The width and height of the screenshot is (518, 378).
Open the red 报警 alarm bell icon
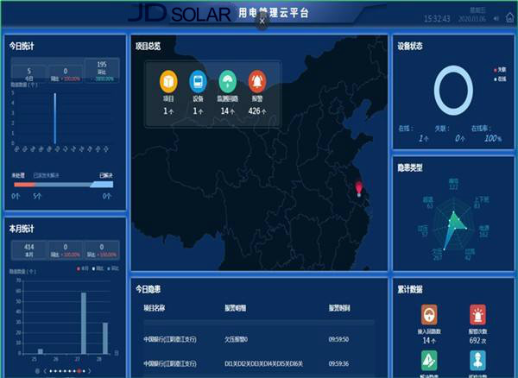[257, 81]
